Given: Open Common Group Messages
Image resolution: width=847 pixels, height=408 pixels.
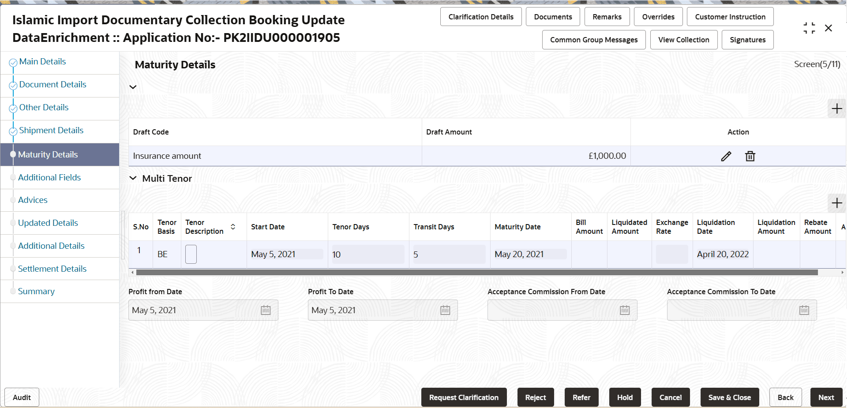Looking at the screenshot, I should (594, 40).
